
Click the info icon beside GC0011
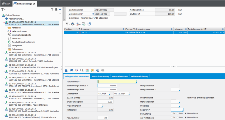coord(80,32)
